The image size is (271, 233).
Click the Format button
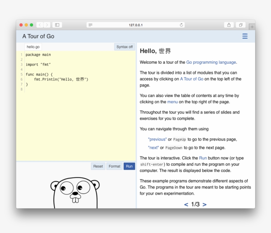pyautogui.click(x=114, y=166)
